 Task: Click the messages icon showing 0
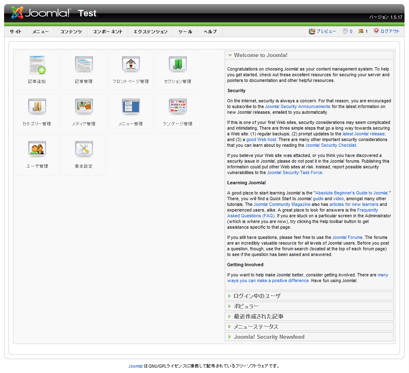click(345, 31)
